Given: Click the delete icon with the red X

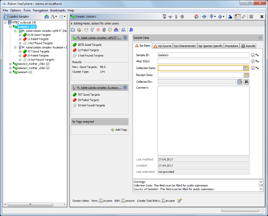Looking at the screenshot, I should tap(116, 30).
